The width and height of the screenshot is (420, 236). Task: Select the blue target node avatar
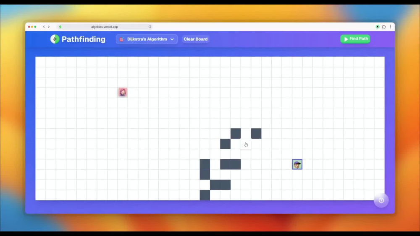pyautogui.click(x=297, y=164)
